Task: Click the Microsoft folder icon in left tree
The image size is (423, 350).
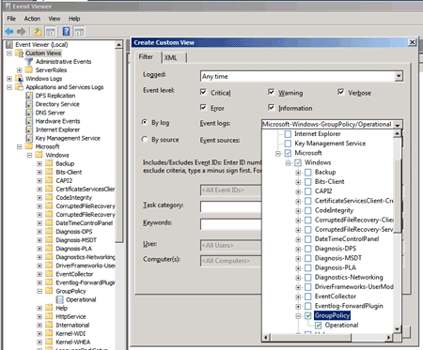Action: [x=29, y=146]
